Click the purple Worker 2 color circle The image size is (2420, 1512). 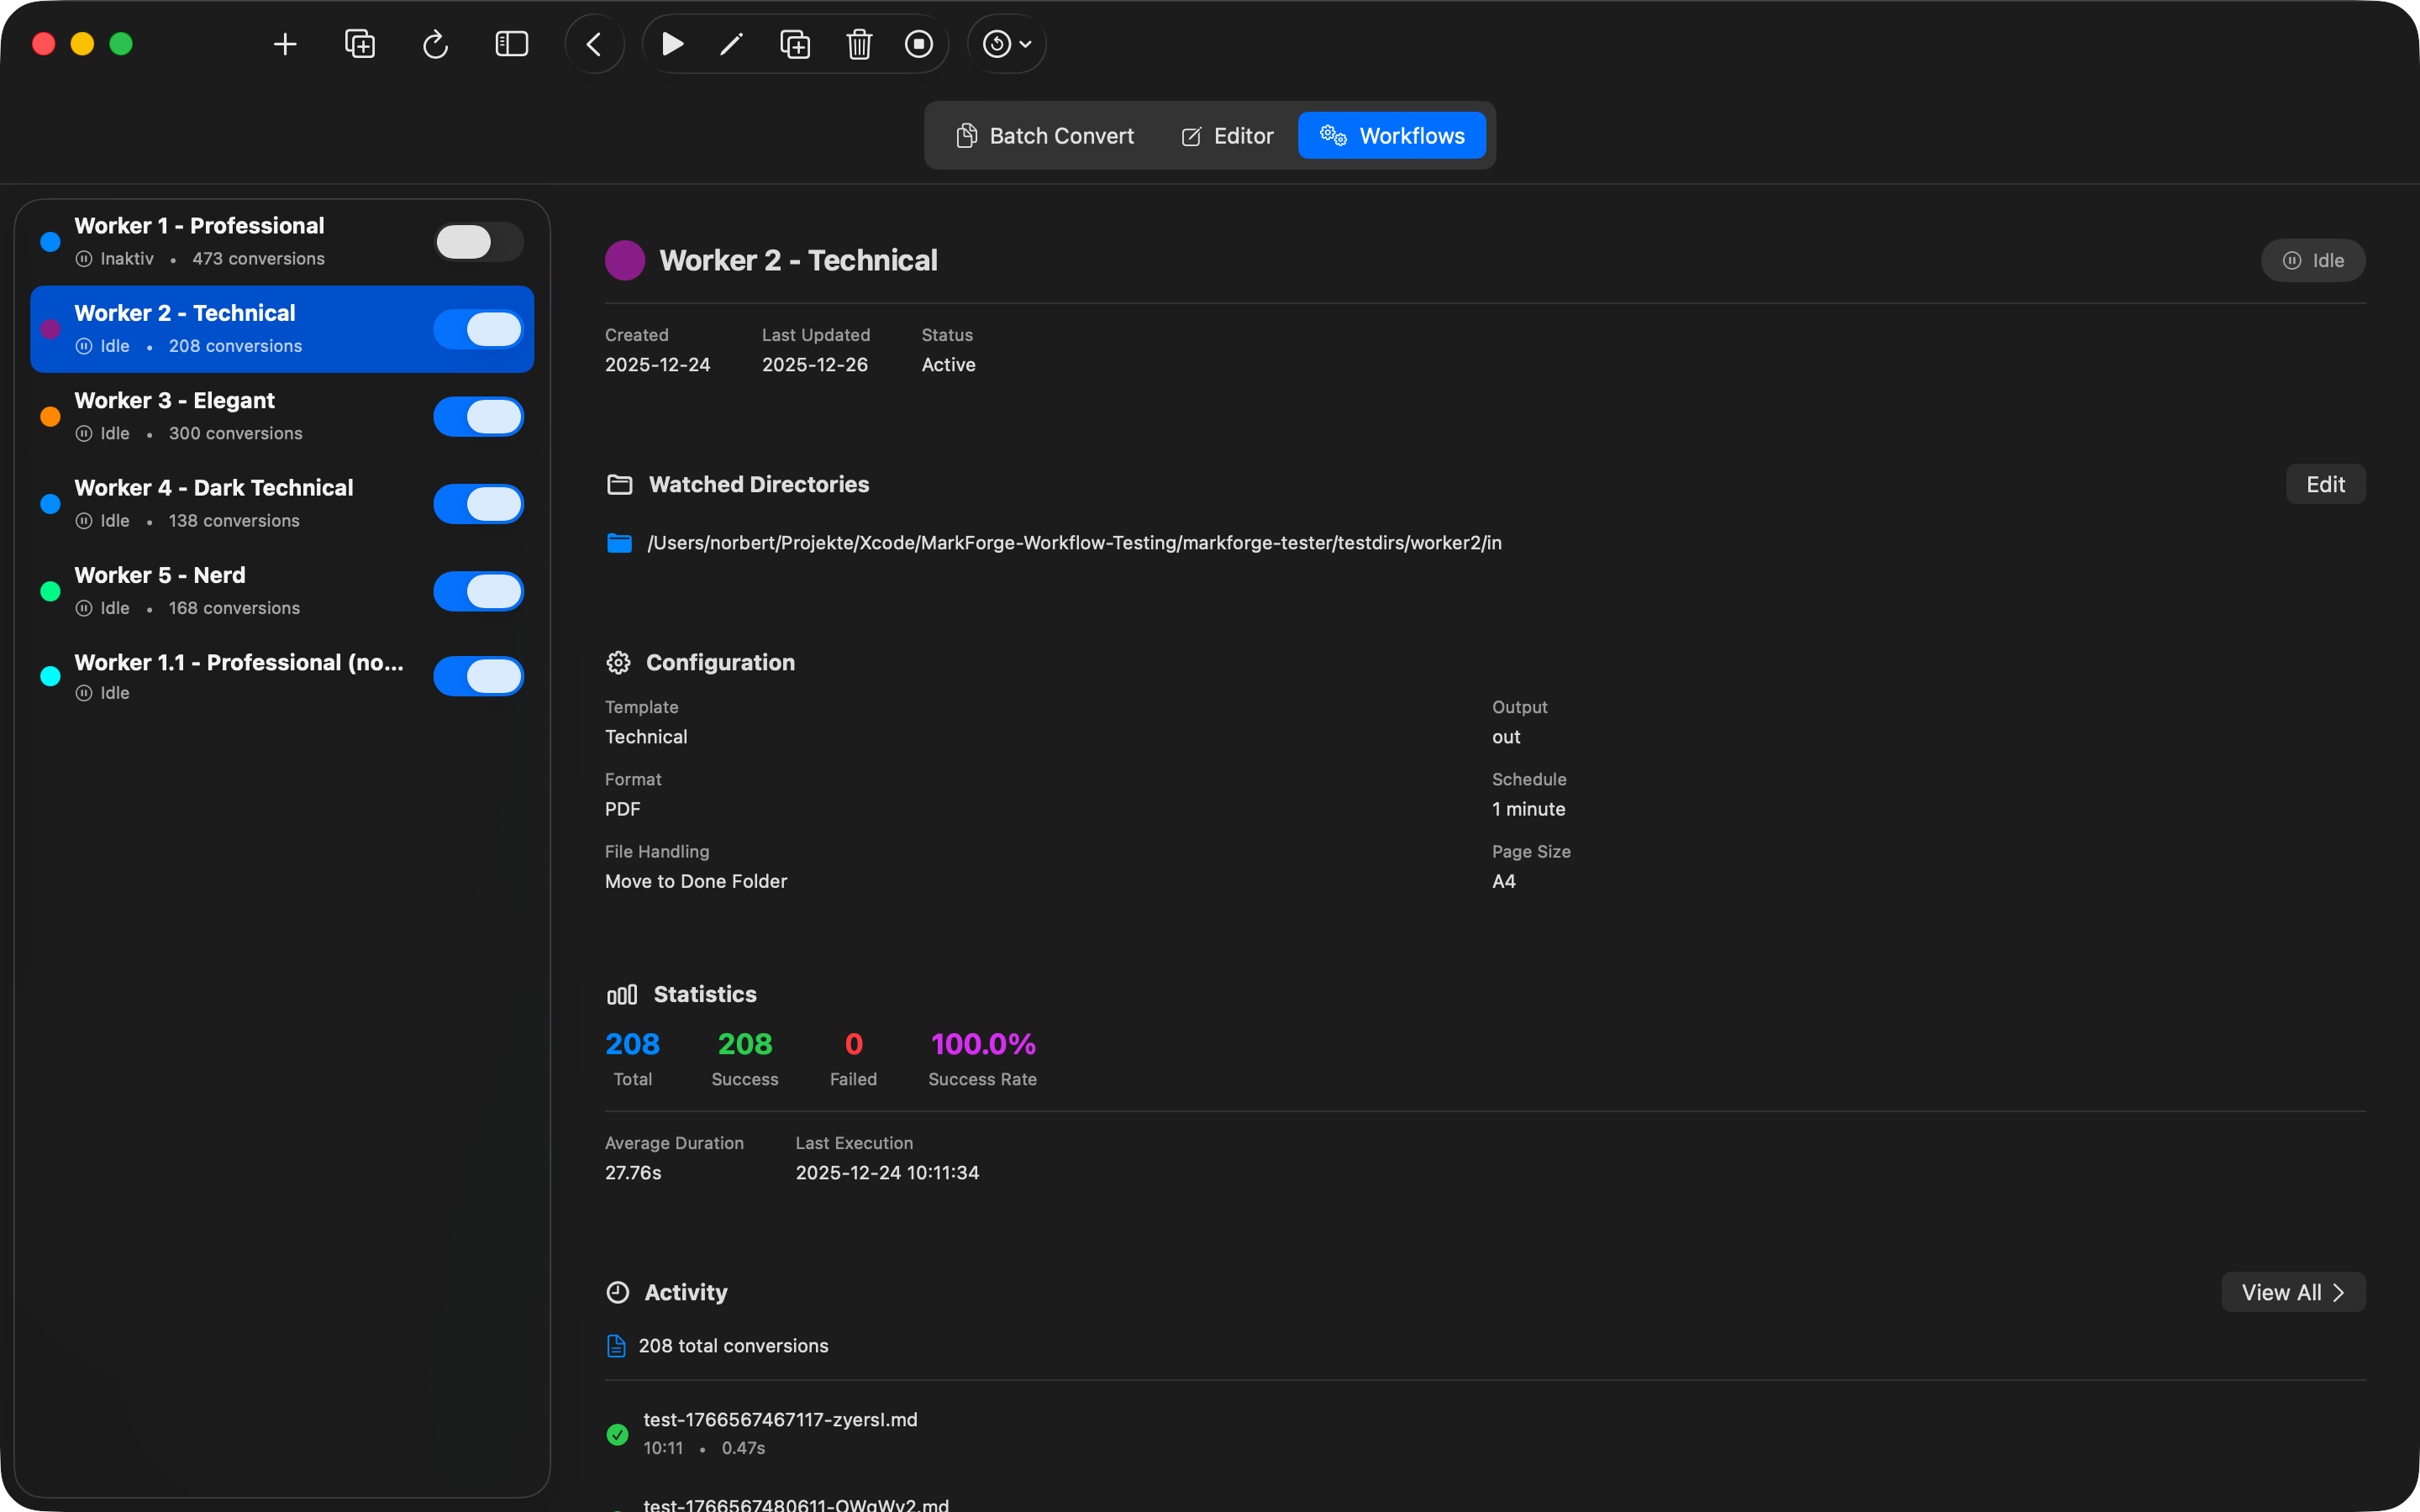625,260
